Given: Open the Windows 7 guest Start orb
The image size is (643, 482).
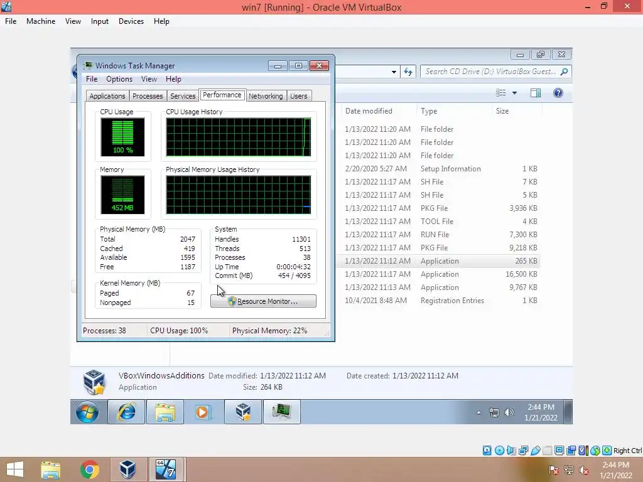Looking at the screenshot, I should tap(87, 412).
